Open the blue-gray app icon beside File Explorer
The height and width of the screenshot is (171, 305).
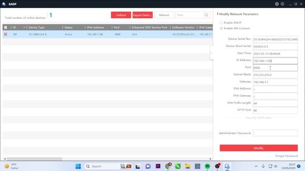[x=197, y=166]
